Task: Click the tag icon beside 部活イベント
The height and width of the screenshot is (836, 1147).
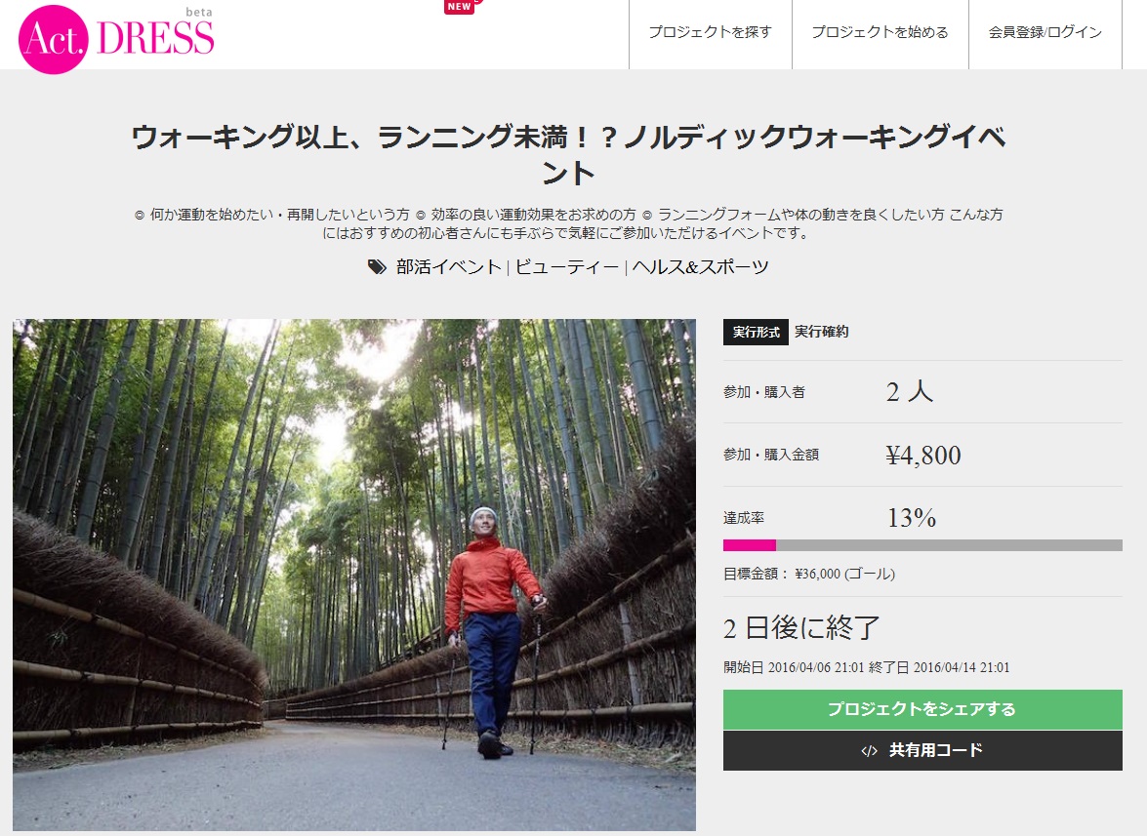Action: pos(377,266)
